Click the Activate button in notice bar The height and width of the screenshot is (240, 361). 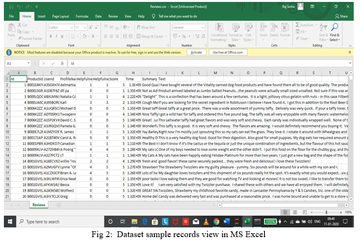click(x=197, y=52)
